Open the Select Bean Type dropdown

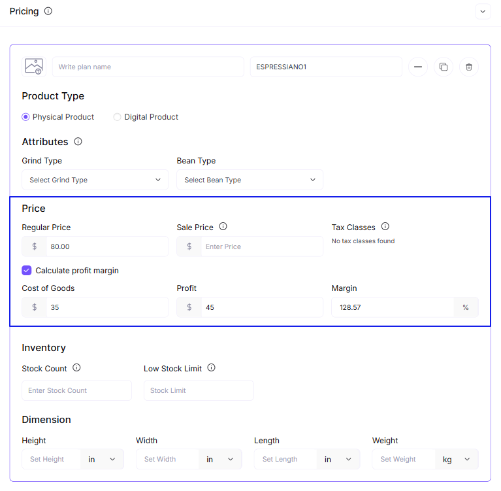tap(250, 180)
